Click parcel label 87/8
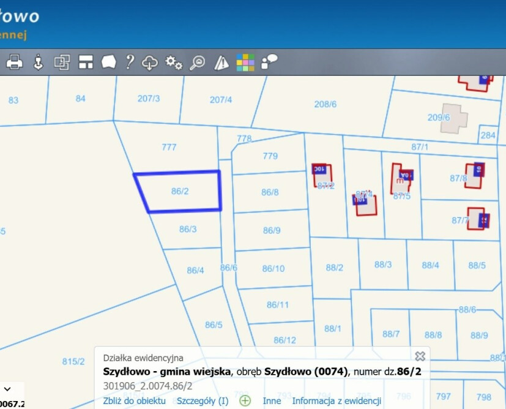506x409 pixels. (458, 178)
